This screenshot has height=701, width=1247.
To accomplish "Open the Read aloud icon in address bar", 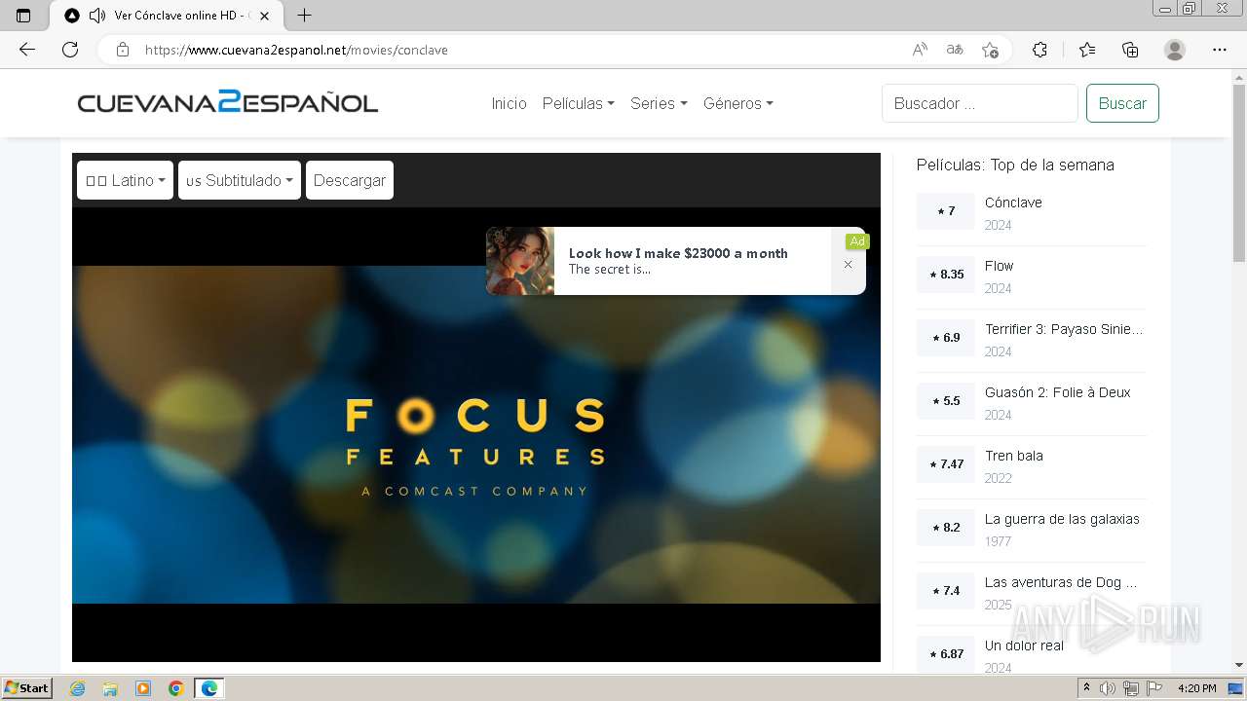I will pos(919,50).
